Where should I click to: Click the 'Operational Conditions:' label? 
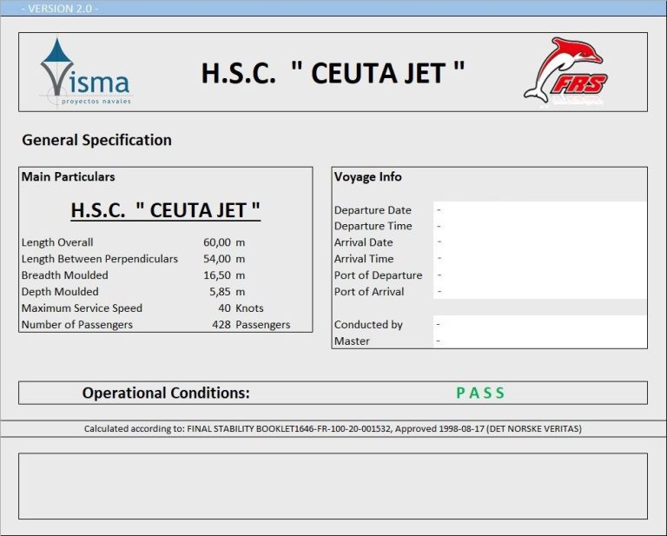tap(166, 393)
